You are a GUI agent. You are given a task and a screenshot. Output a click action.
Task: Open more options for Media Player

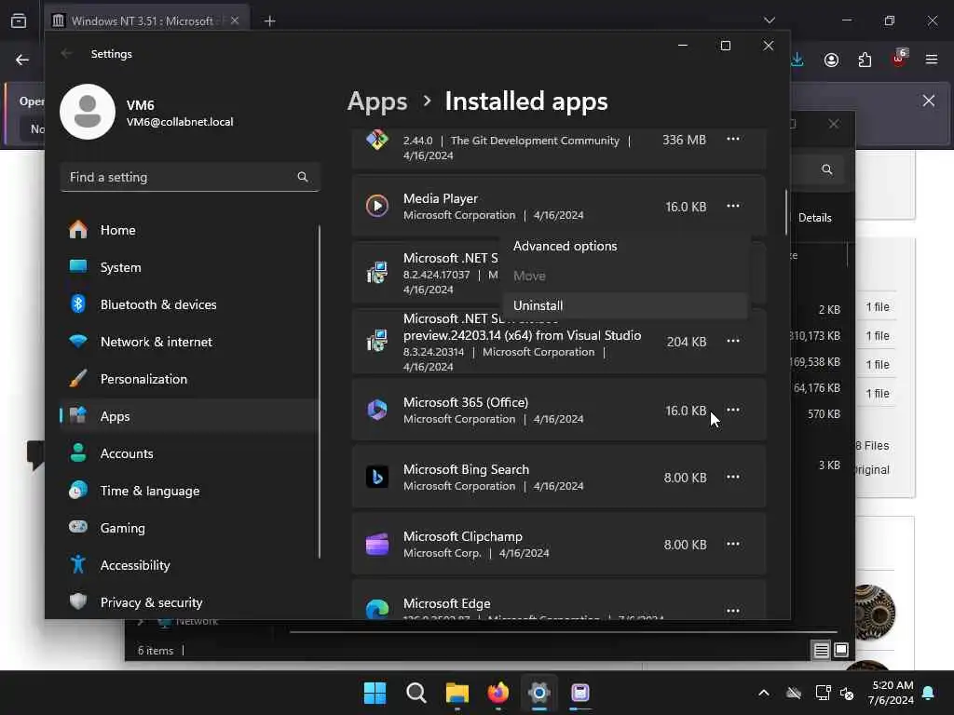click(x=733, y=206)
